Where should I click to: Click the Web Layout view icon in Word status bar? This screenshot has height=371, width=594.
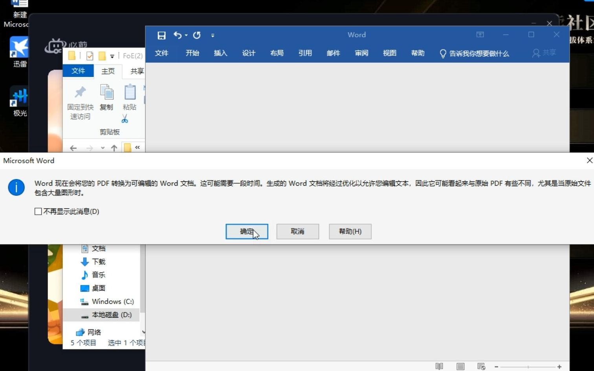coord(481,366)
